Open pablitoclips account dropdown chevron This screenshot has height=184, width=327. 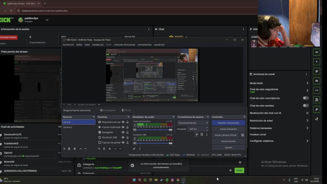click(x=47, y=20)
